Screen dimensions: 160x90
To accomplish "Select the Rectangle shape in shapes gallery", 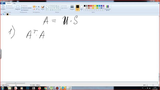I will pyautogui.click(x=52, y=6).
